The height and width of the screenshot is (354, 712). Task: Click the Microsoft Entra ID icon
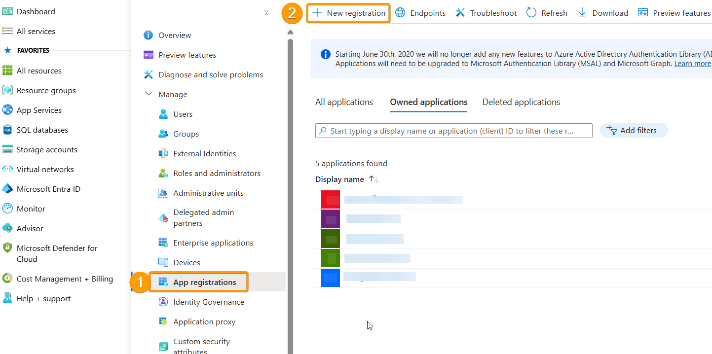(7, 189)
